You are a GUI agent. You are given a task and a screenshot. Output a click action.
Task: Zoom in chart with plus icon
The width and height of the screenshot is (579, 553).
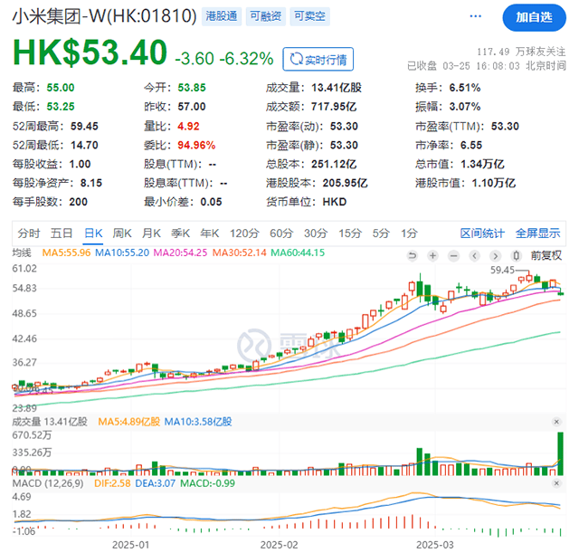432,255
